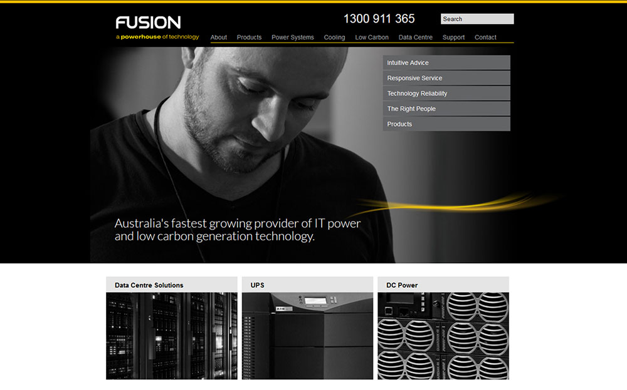This screenshot has height=390, width=627.
Task: Select Cooling in the navigation bar
Action: tap(334, 38)
